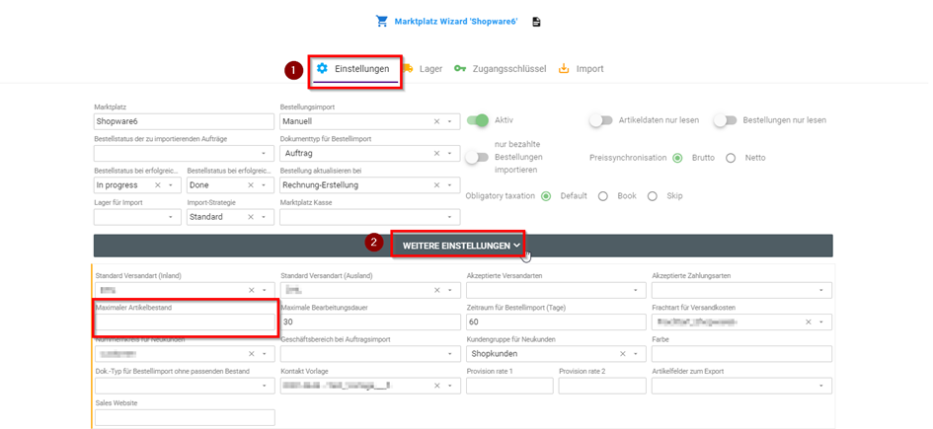Click the Import download icon
The image size is (933, 429).
pyautogui.click(x=564, y=68)
